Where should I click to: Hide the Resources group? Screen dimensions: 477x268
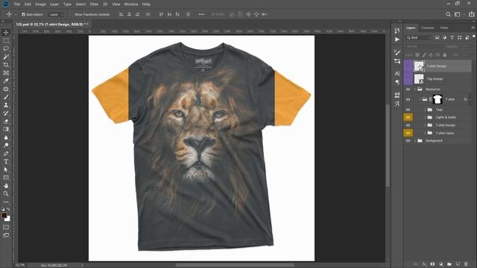click(x=408, y=89)
